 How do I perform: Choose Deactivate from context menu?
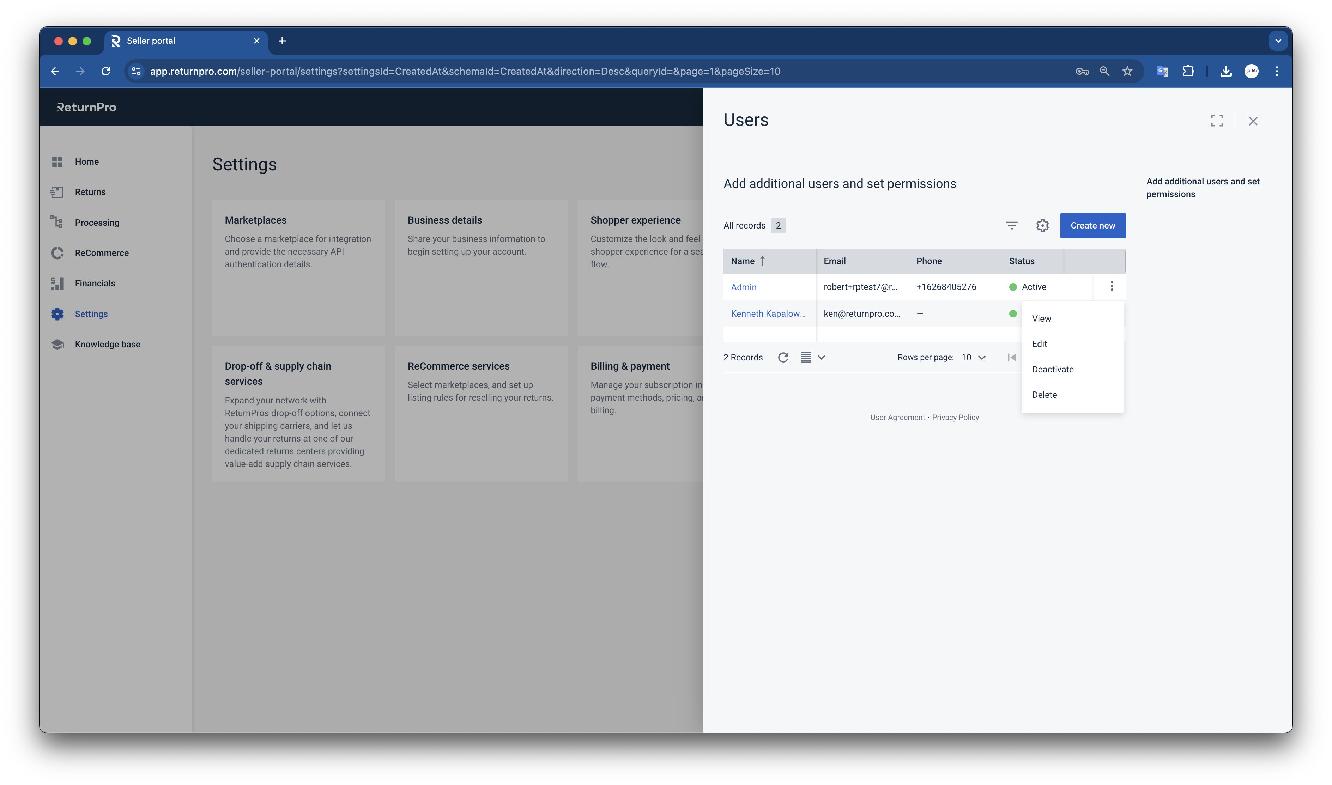[x=1053, y=369]
